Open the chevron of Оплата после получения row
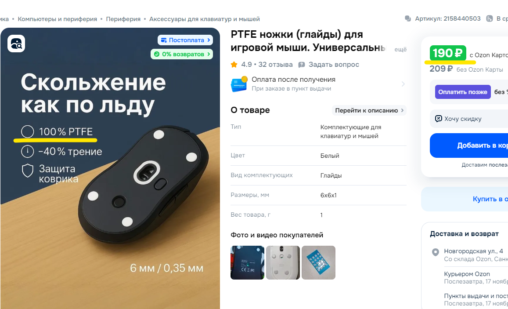508x309 pixels. click(403, 84)
